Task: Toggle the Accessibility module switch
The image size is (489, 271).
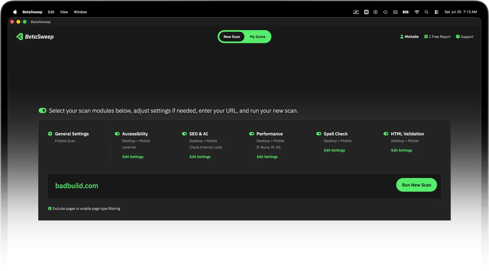Action: tap(117, 134)
